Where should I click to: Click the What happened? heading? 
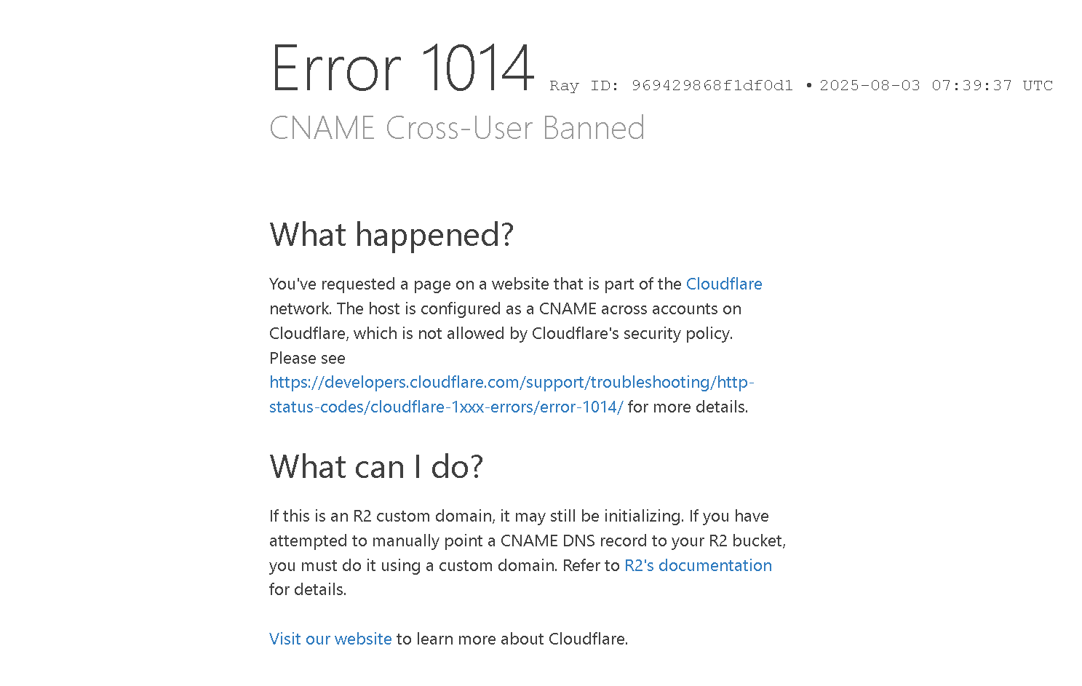point(391,235)
